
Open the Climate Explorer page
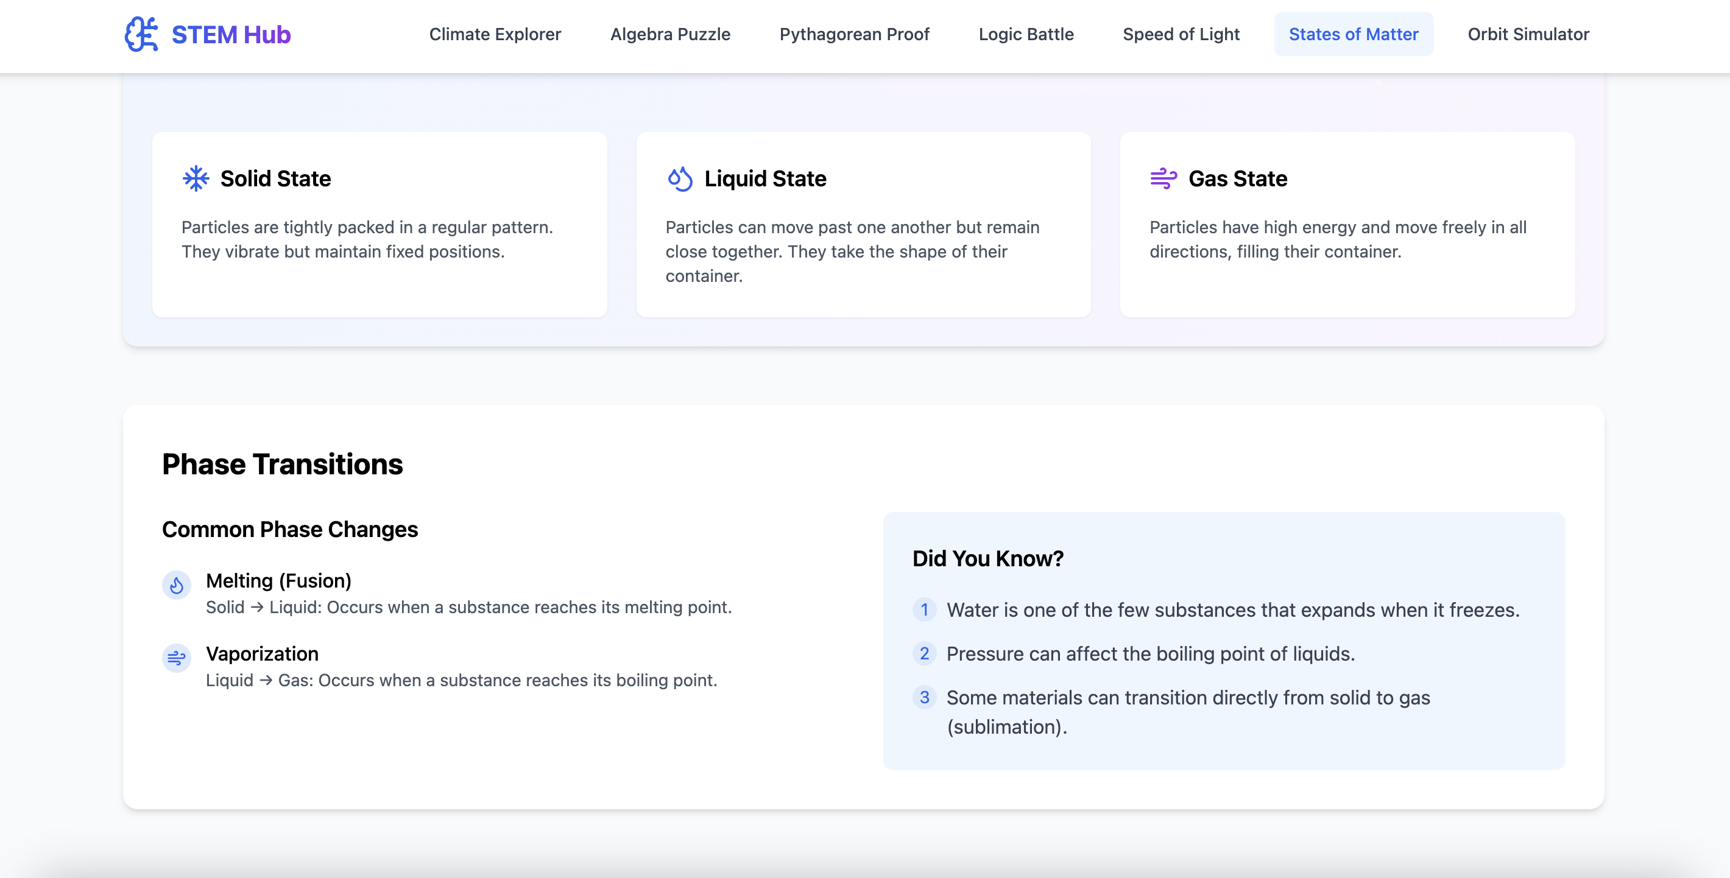495,34
